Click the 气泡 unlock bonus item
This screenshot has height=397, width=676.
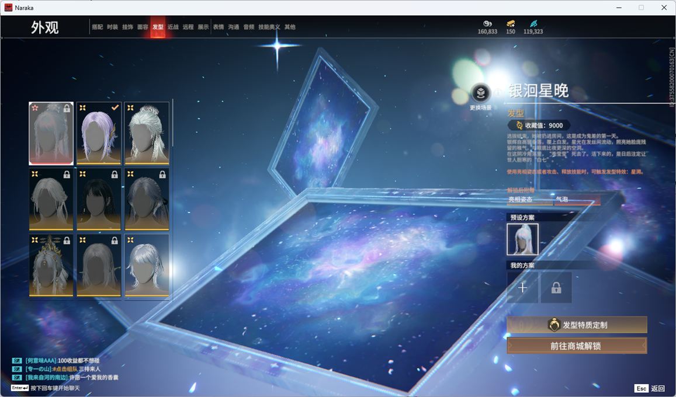pos(577,199)
